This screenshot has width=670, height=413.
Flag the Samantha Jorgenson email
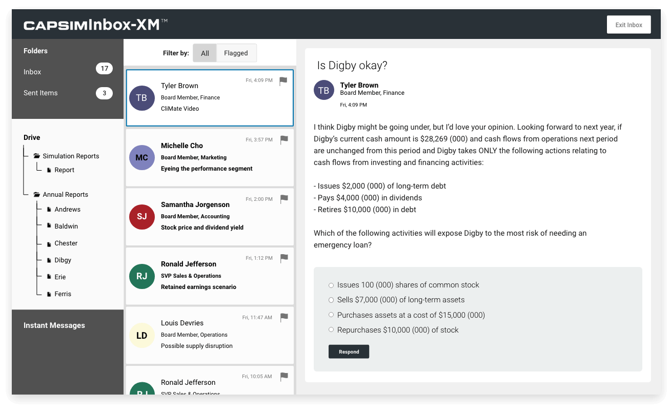pyautogui.click(x=284, y=199)
